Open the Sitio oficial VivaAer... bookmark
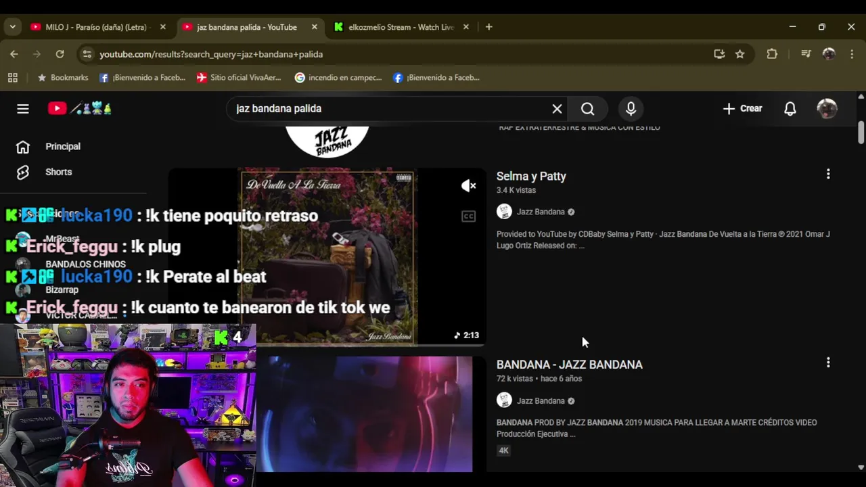The width and height of the screenshot is (866, 487). 239,78
